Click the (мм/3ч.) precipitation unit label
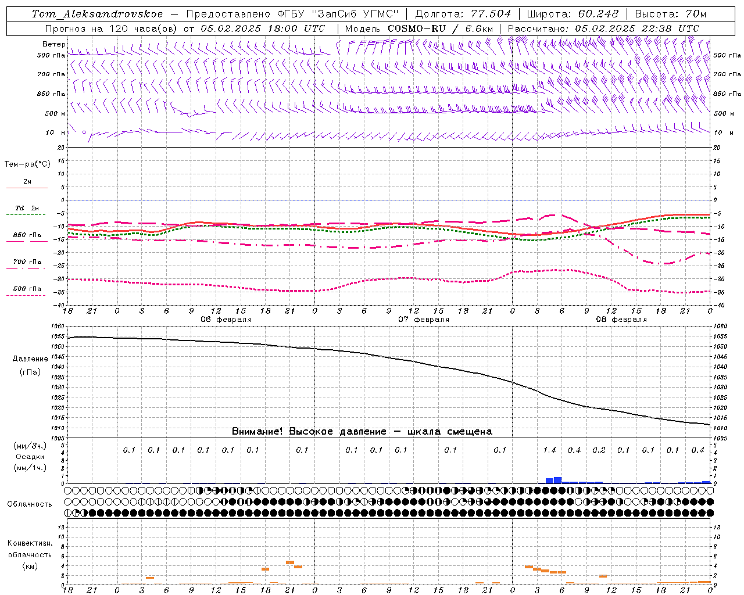Screen dimensions: 744x595 [x=30, y=446]
